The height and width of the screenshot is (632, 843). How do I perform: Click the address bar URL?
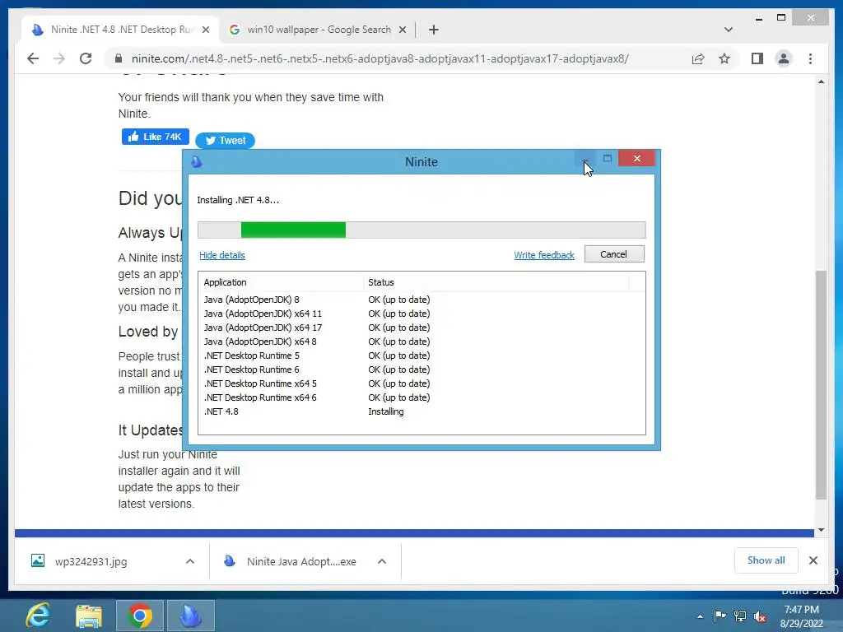tap(380, 58)
